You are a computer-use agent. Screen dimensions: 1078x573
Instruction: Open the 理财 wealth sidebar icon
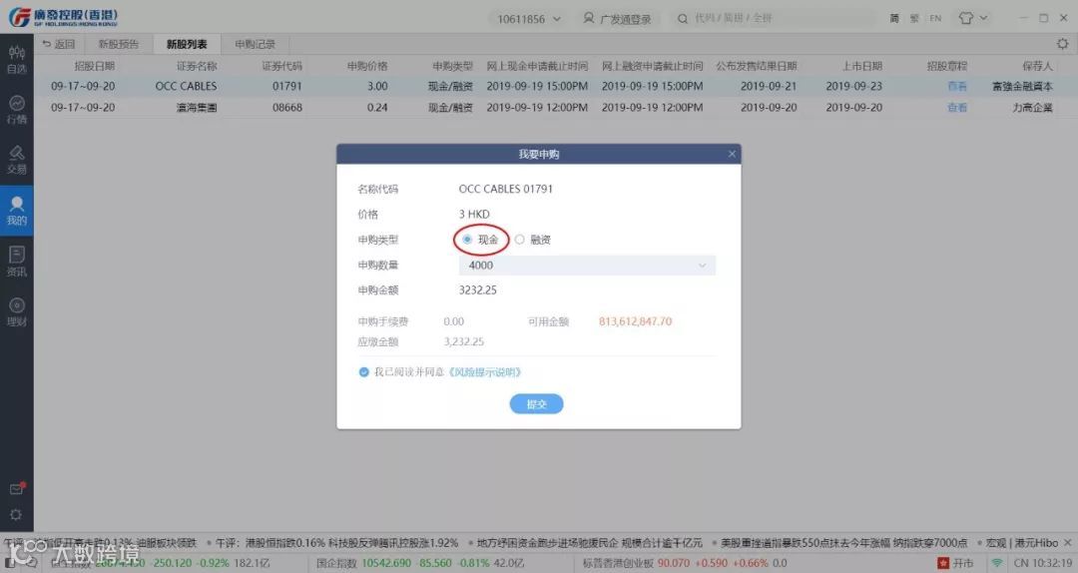click(x=17, y=311)
